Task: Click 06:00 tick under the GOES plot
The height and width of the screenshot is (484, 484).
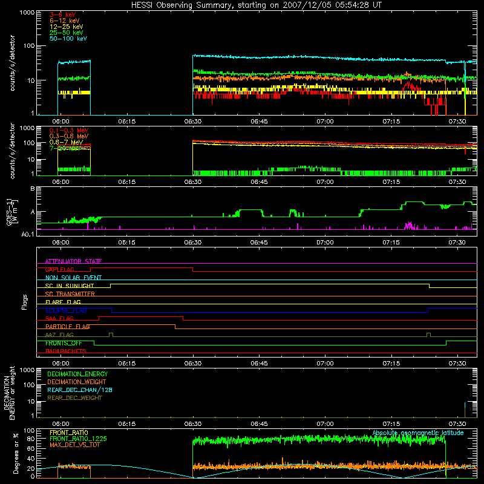Action: (61, 243)
